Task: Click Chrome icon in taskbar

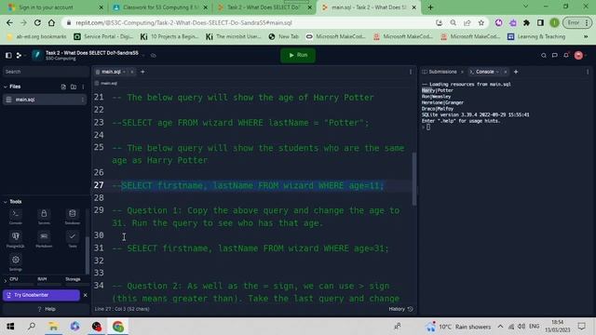Action: [x=118, y=327]
